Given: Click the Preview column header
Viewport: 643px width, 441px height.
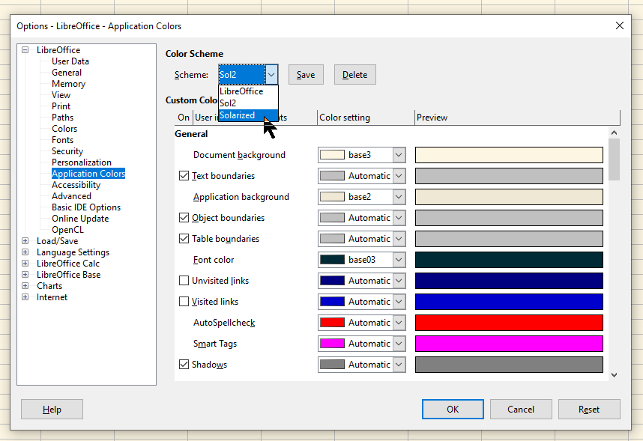Looking at the screenshot, I should pos(517,118).
